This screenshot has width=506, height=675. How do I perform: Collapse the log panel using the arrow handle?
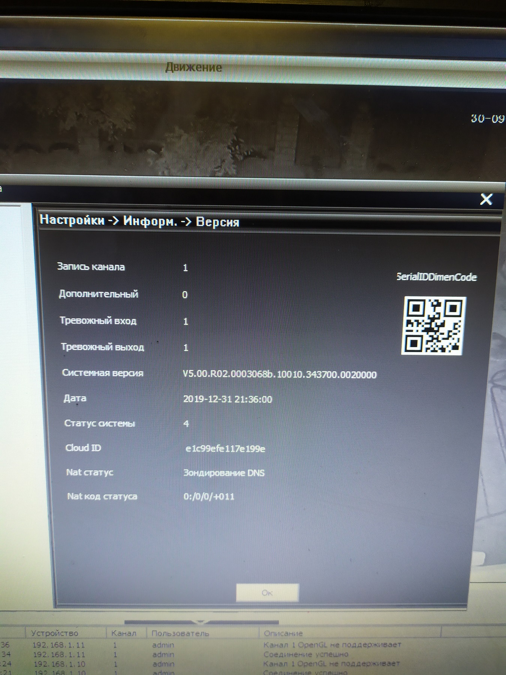pyautogui.click(x=201, y=622)
